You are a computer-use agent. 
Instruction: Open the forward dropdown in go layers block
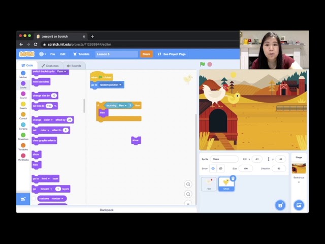tap(46, 189)
